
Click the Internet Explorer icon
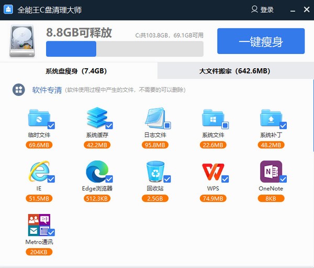tap(38, 171)
